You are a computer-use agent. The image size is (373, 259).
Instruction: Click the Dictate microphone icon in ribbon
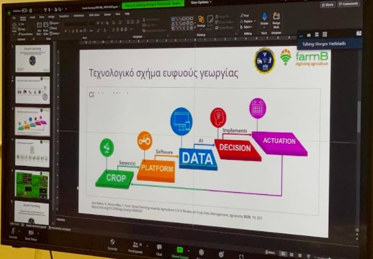(x=264, y=18)
